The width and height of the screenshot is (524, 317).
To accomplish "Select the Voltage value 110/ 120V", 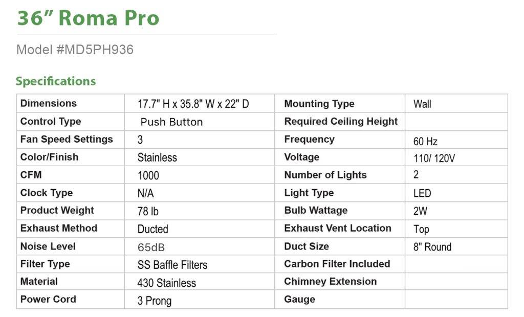I will coord(434,158).
